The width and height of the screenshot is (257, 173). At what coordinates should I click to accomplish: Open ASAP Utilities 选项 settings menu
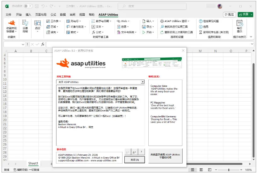175,21
